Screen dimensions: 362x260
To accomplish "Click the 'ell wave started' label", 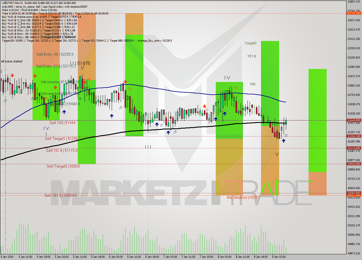I will [x=12, y=61].
